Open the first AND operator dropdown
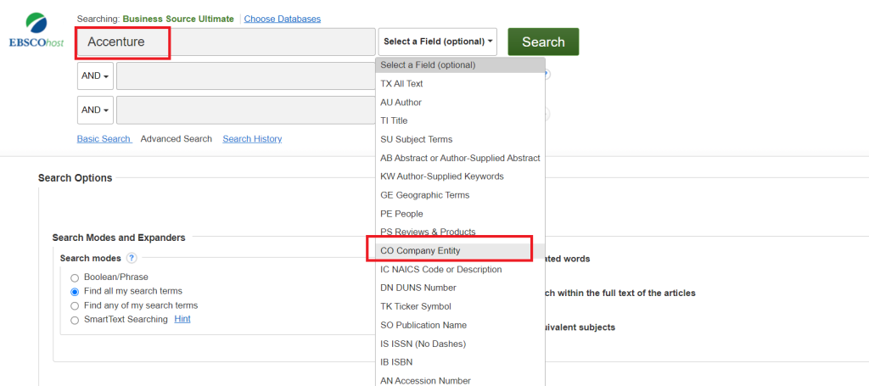The image size is (869, 386). (95, 76)
